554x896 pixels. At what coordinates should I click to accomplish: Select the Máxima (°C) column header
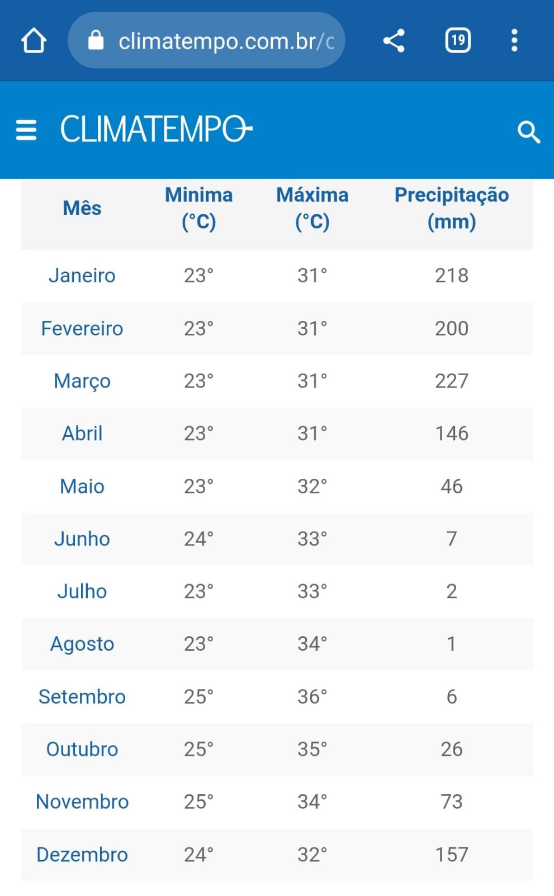click(312, 208)
